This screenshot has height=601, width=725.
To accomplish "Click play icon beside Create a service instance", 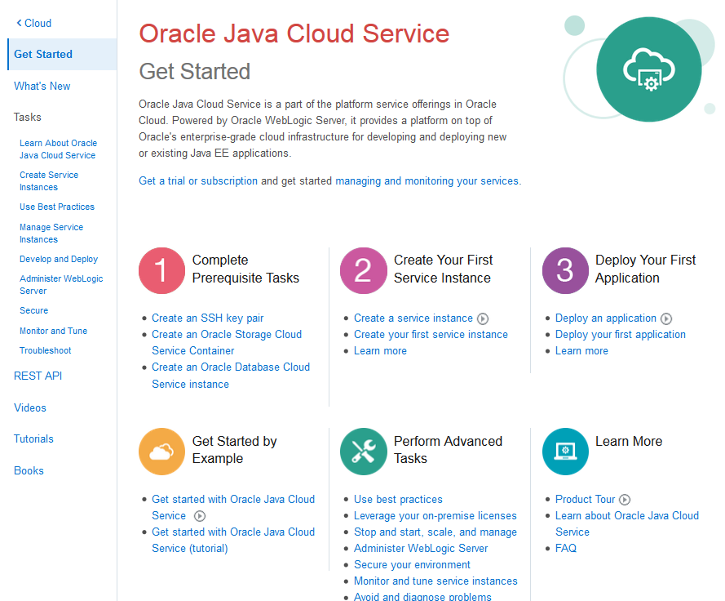I will pyautogui.click(x=483, y=318).
